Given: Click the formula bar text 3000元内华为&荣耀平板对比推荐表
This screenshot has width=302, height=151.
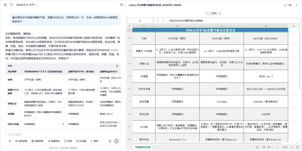Looking at the screenshot, I should tap(186, 21).
